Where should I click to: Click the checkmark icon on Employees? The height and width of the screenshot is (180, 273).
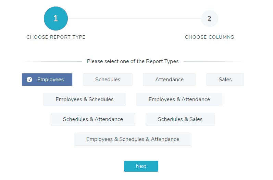pos(30,80)
